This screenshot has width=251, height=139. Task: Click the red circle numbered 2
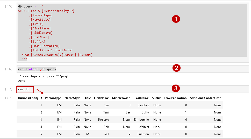point(176,68)
